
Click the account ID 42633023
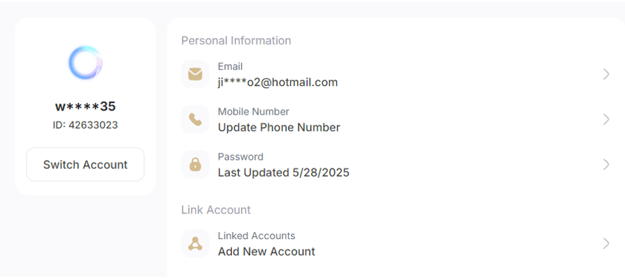point(85,125)
